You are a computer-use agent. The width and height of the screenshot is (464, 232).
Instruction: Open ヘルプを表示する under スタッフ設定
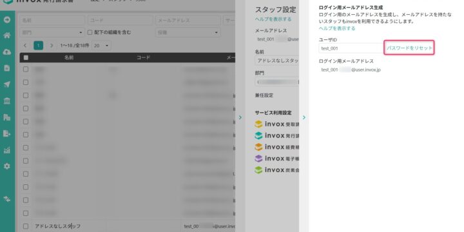pos(273,19)
